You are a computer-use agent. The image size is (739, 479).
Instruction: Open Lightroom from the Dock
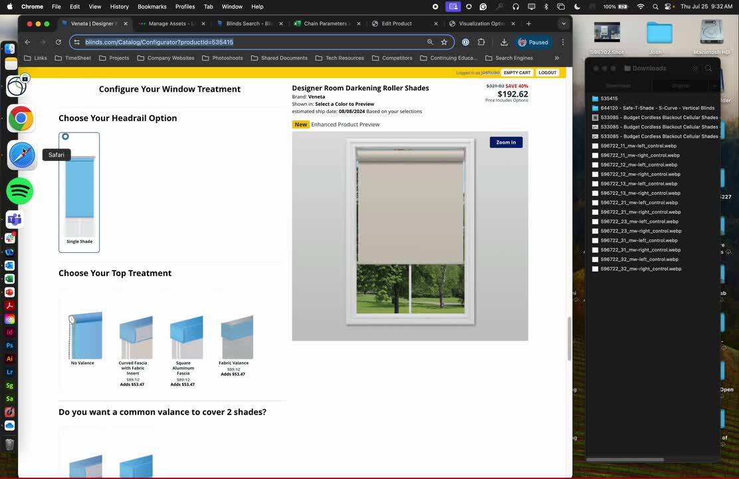(9, 372)
